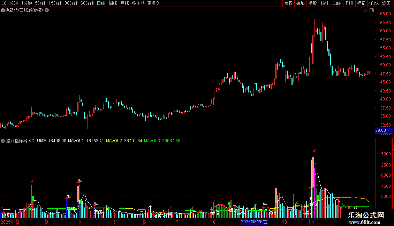Screen dimensions: 394x226
Task: Open the 统计 statistics tool
Action: click(x=325, y=3)
